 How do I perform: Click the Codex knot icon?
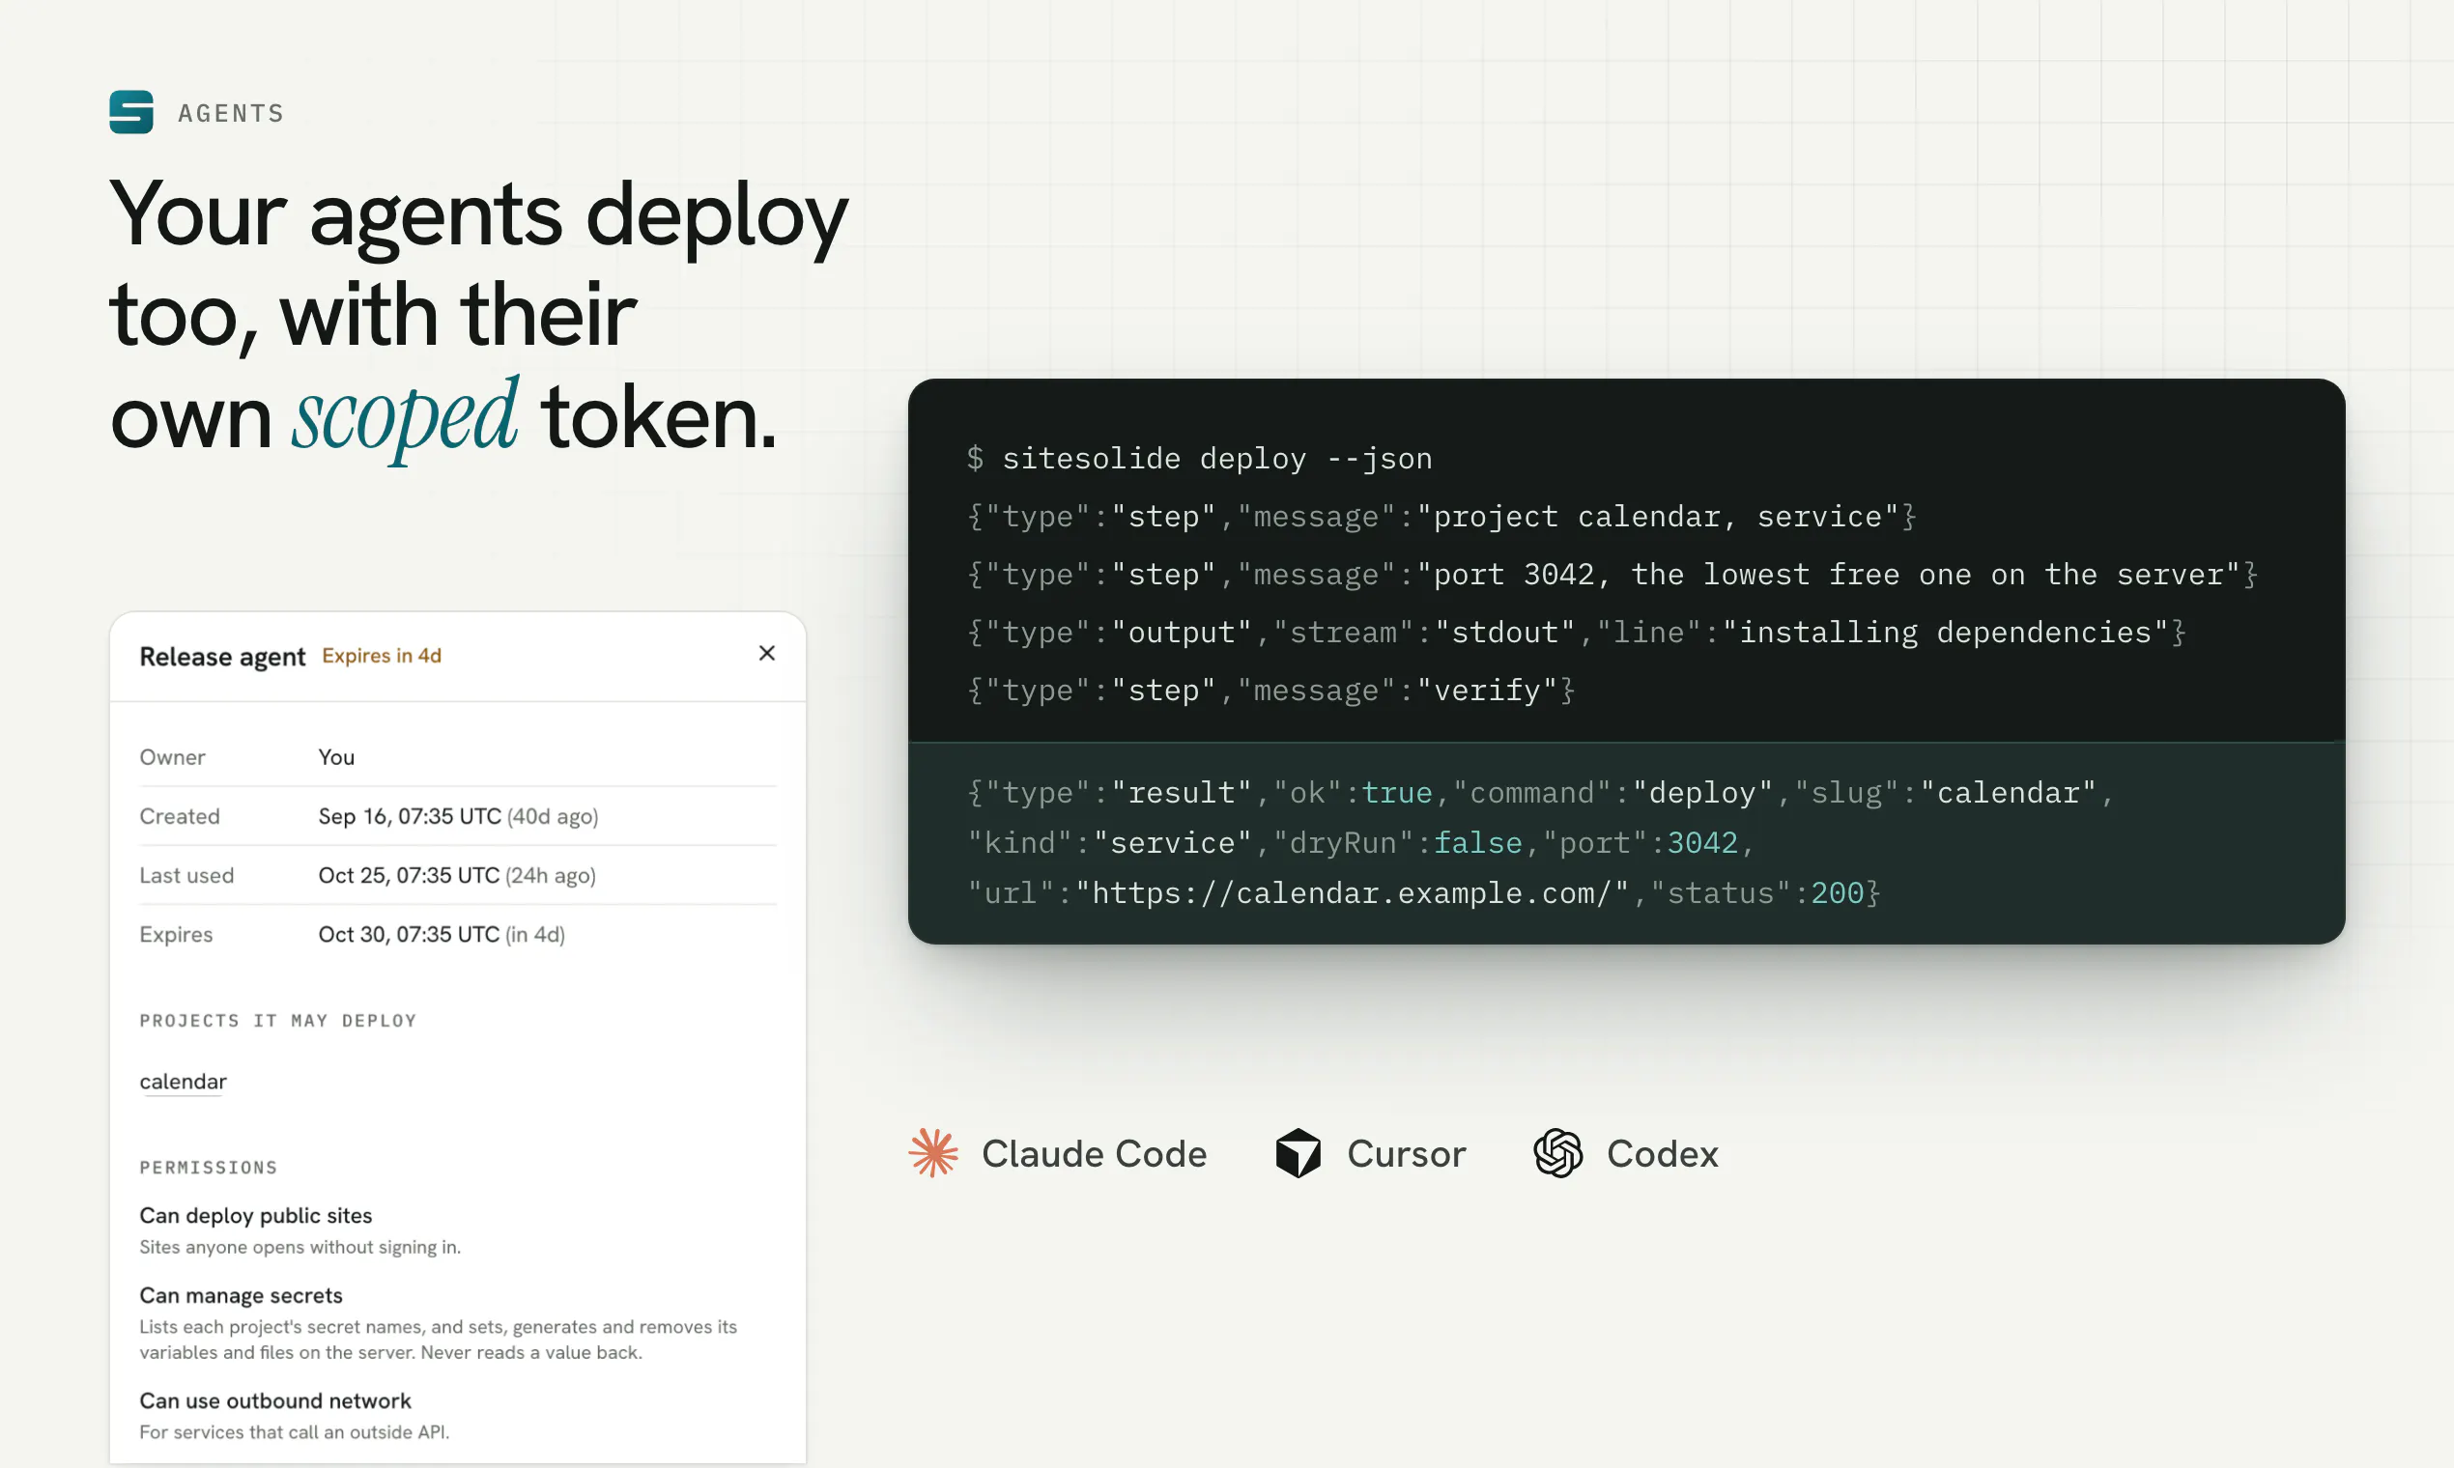tap(1557, 1152)
